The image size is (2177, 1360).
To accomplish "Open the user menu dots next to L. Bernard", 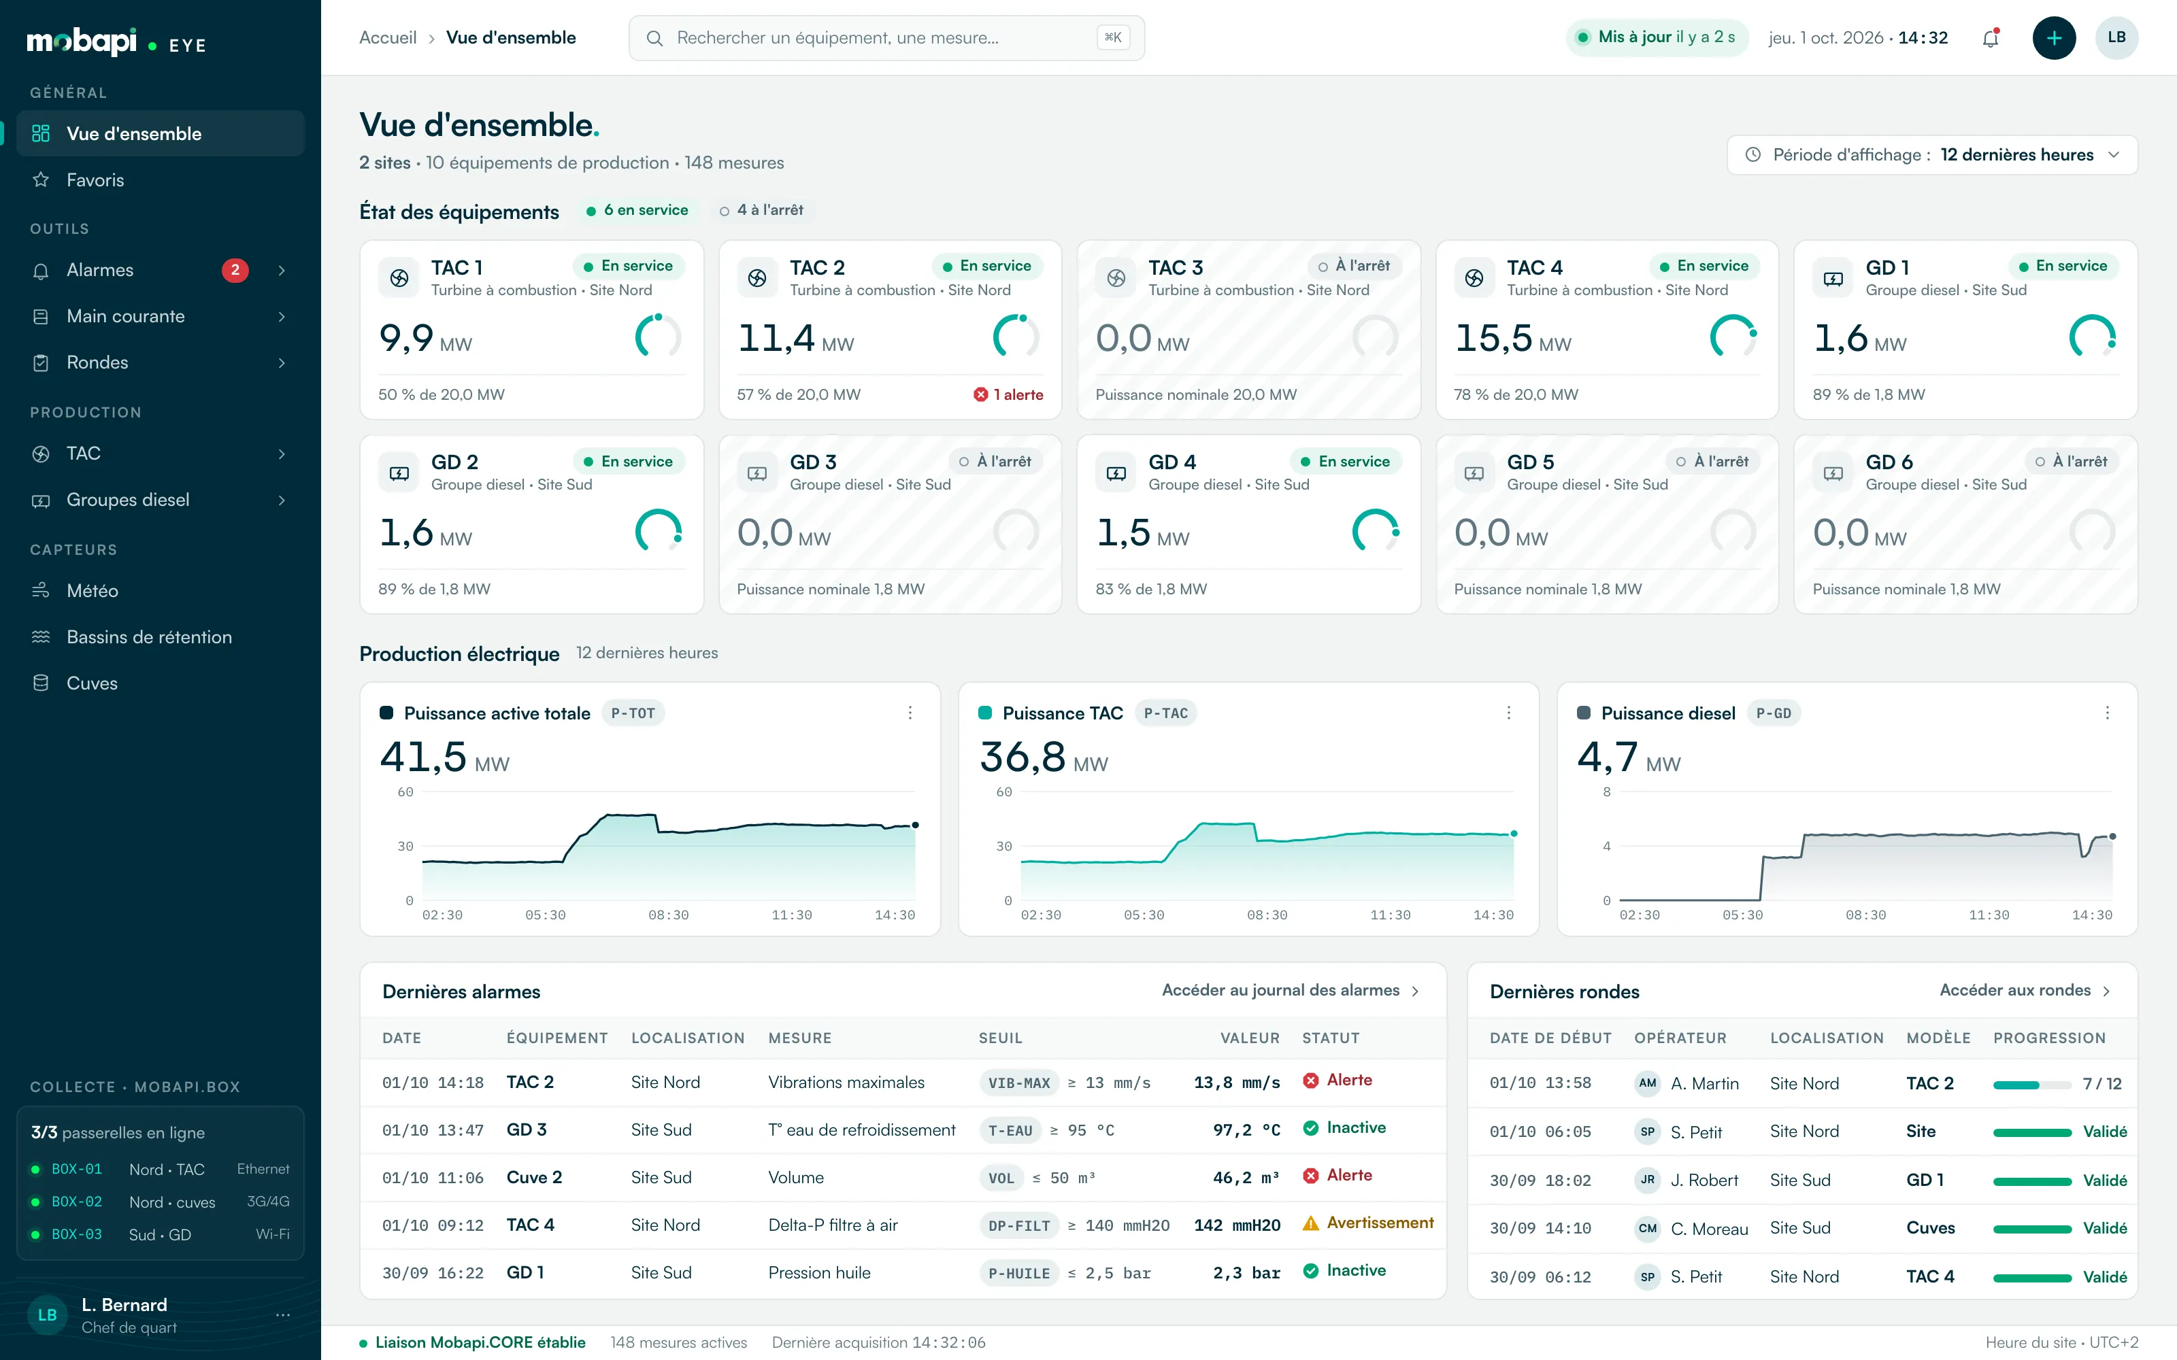I will tap(284, 1315).
